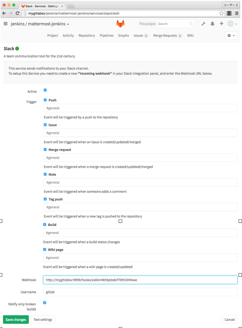Screen dimensions: 242x328
Task: Open the admin area wrench icon
Action: (x=203, y=24)
